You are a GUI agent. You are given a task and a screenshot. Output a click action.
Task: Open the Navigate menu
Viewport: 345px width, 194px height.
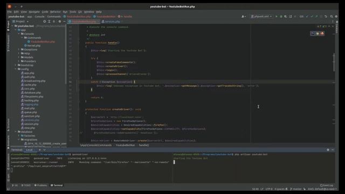click(34, 12)
